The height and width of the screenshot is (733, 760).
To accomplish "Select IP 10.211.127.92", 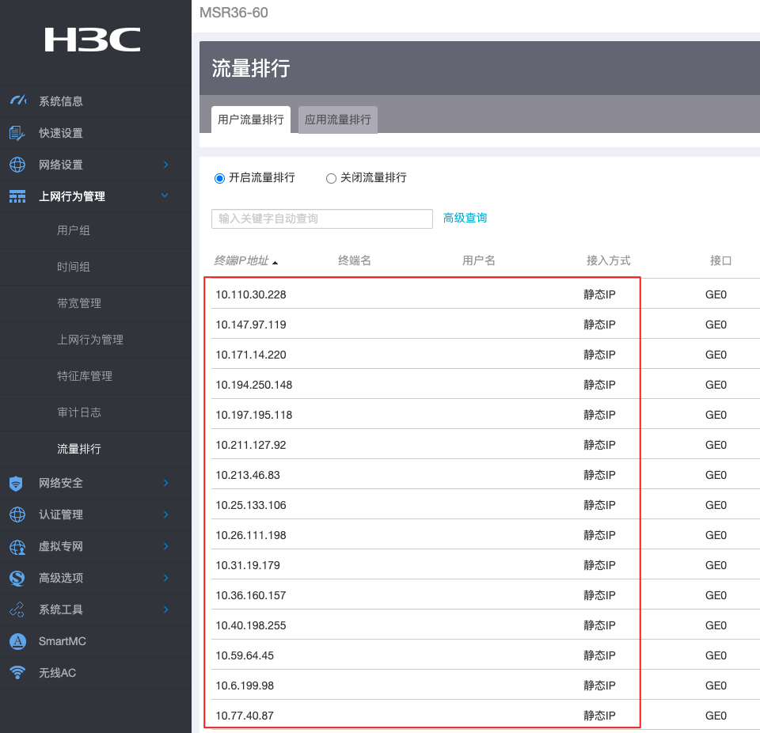I will [251, 445].
